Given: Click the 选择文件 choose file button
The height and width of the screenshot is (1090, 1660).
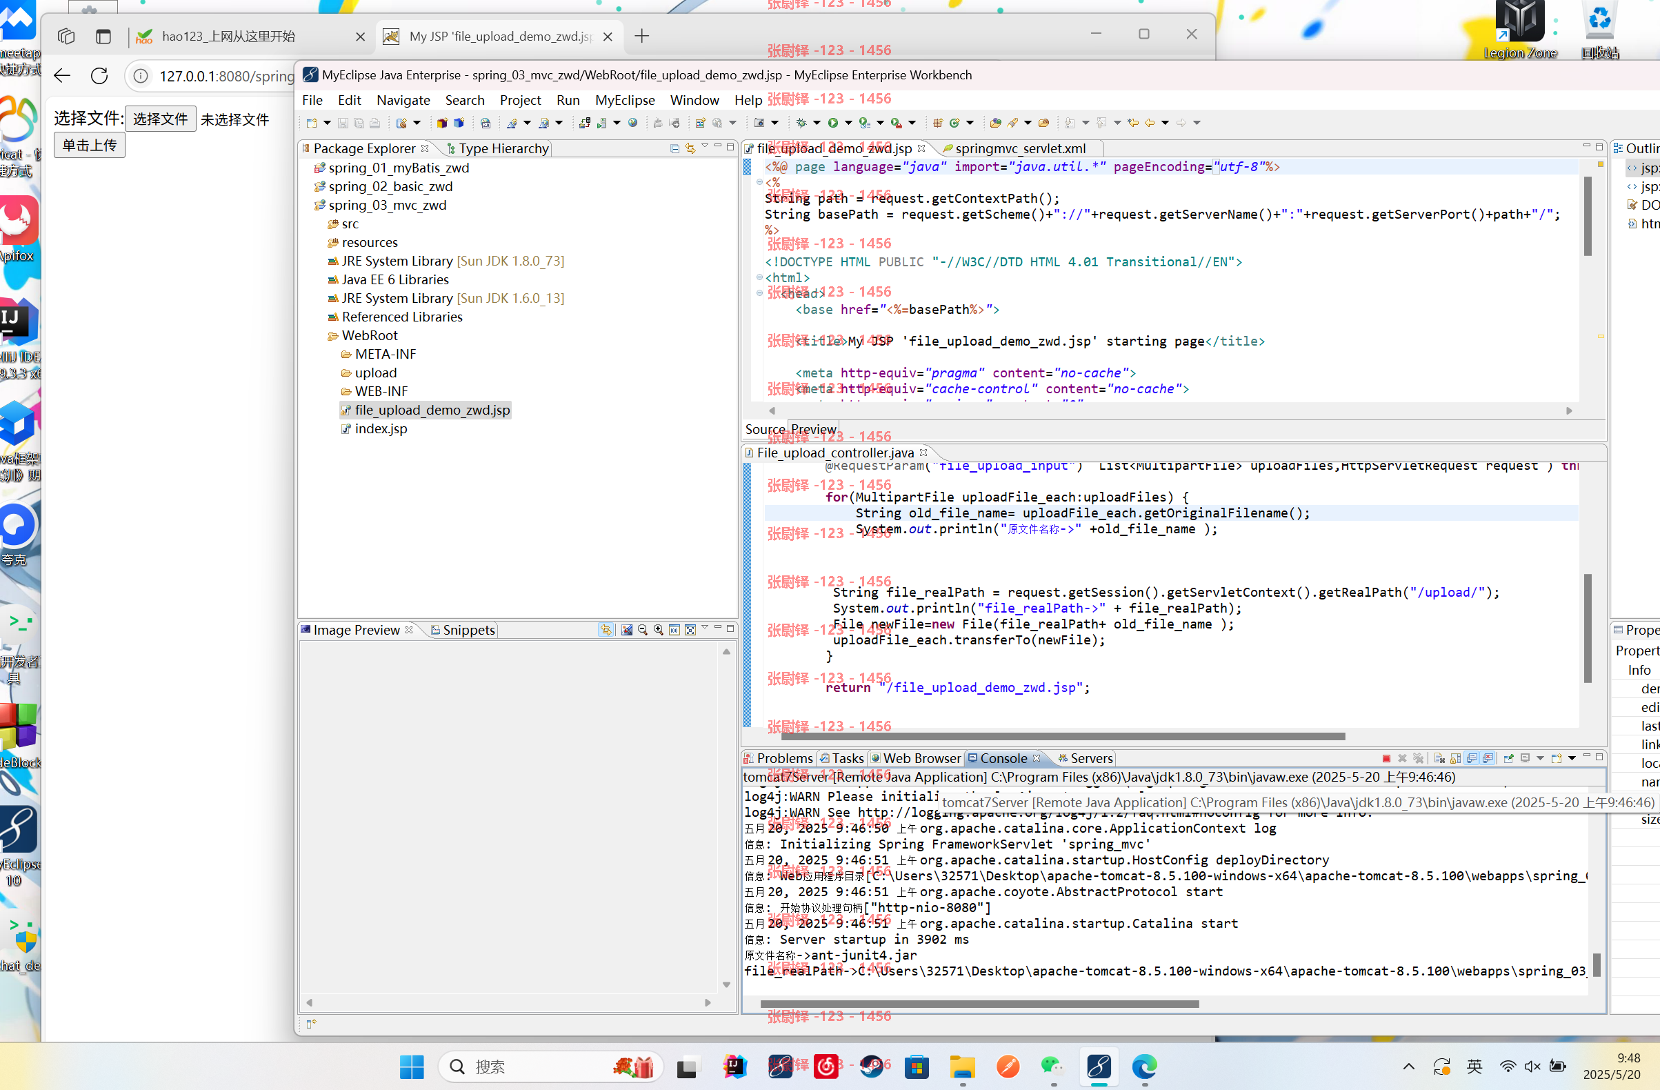Looking at the screenshot, I should (161, 119).
